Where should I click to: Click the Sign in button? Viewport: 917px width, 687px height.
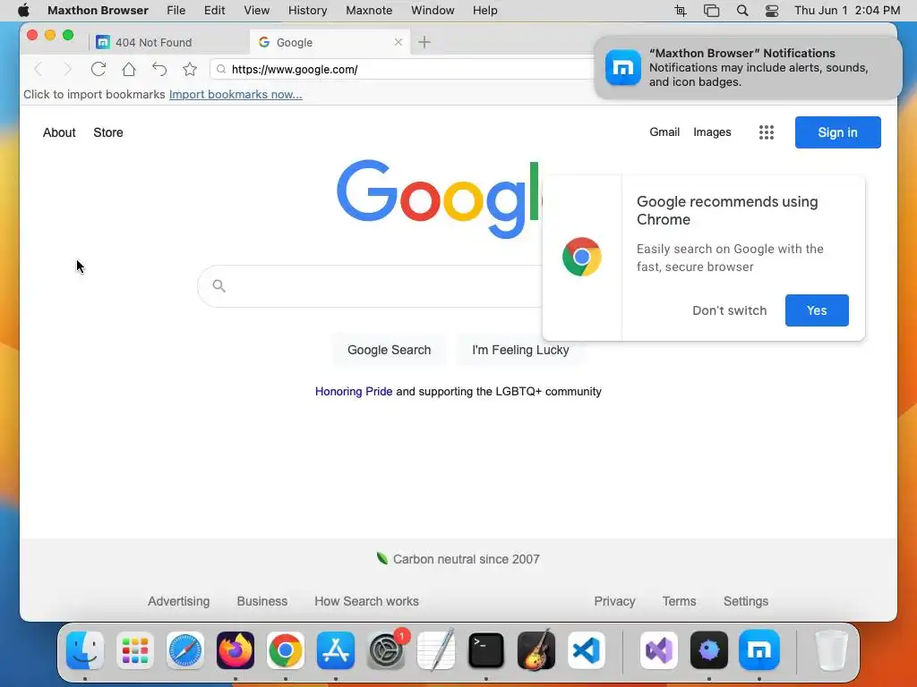[837, 132]
